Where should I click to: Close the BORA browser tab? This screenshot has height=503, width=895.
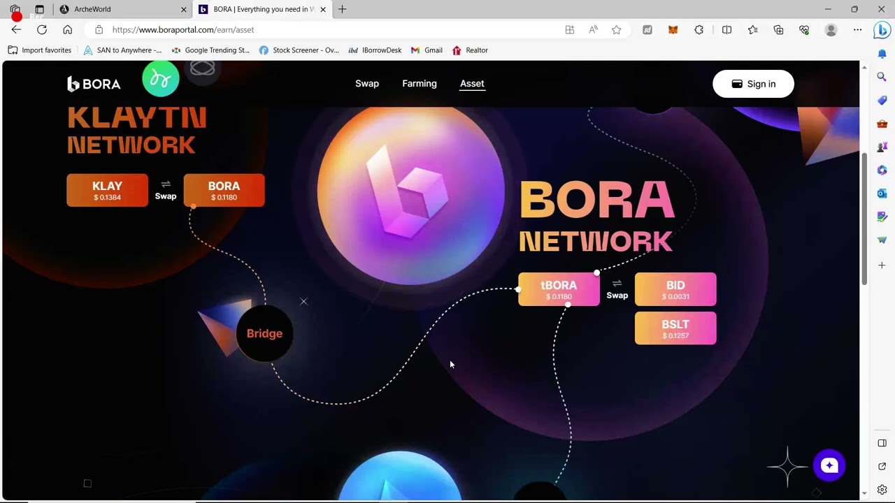(x=323, y=9)
